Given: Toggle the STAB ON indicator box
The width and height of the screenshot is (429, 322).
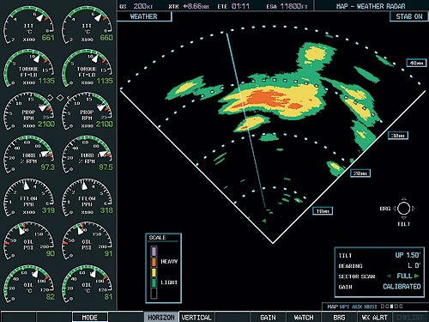Looking at the screenshot, I should coord(409,16).
